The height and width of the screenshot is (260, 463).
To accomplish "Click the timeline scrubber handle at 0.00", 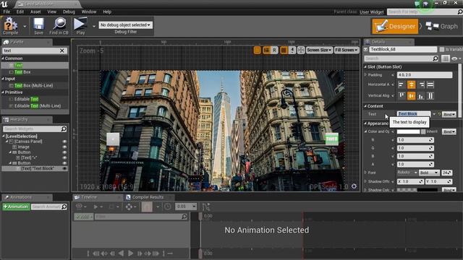I will [200, 217].
